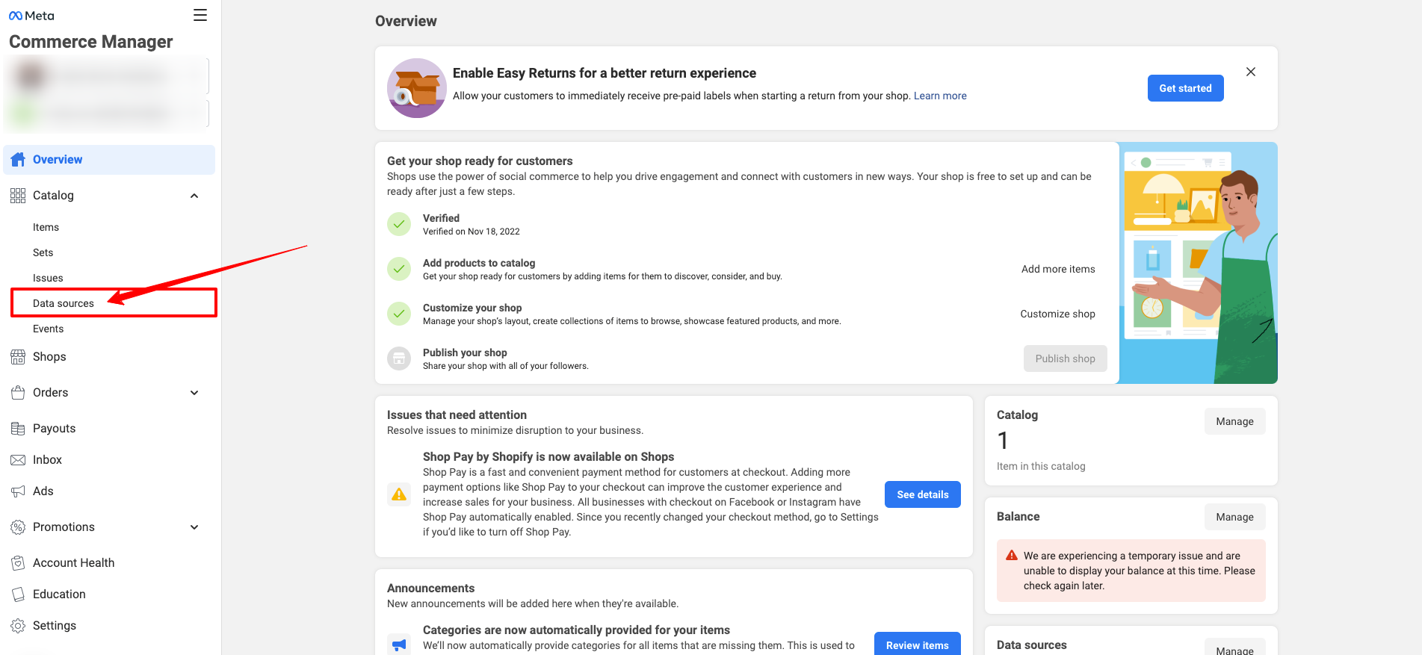
Task: Click the hamburger menu icon beside Meta logo
Action: click(x=200, y=15)
